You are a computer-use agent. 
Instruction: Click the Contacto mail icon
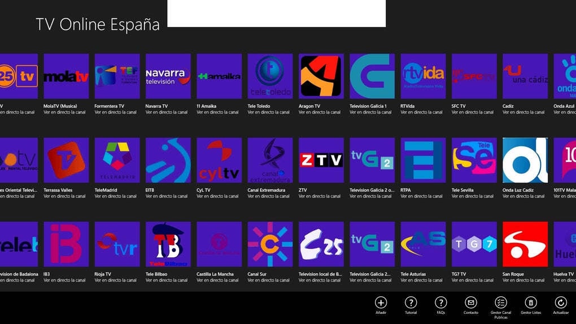(x=470, y=303)
